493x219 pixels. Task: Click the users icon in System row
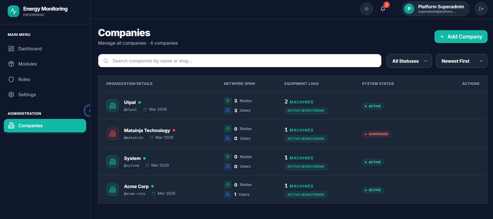(x=228, y=166)
